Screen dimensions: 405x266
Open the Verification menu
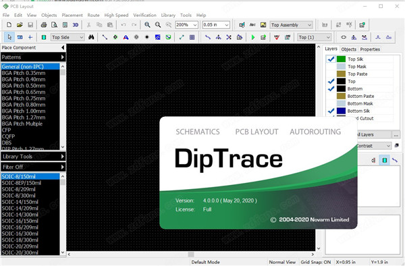click(x=144, y=16)
